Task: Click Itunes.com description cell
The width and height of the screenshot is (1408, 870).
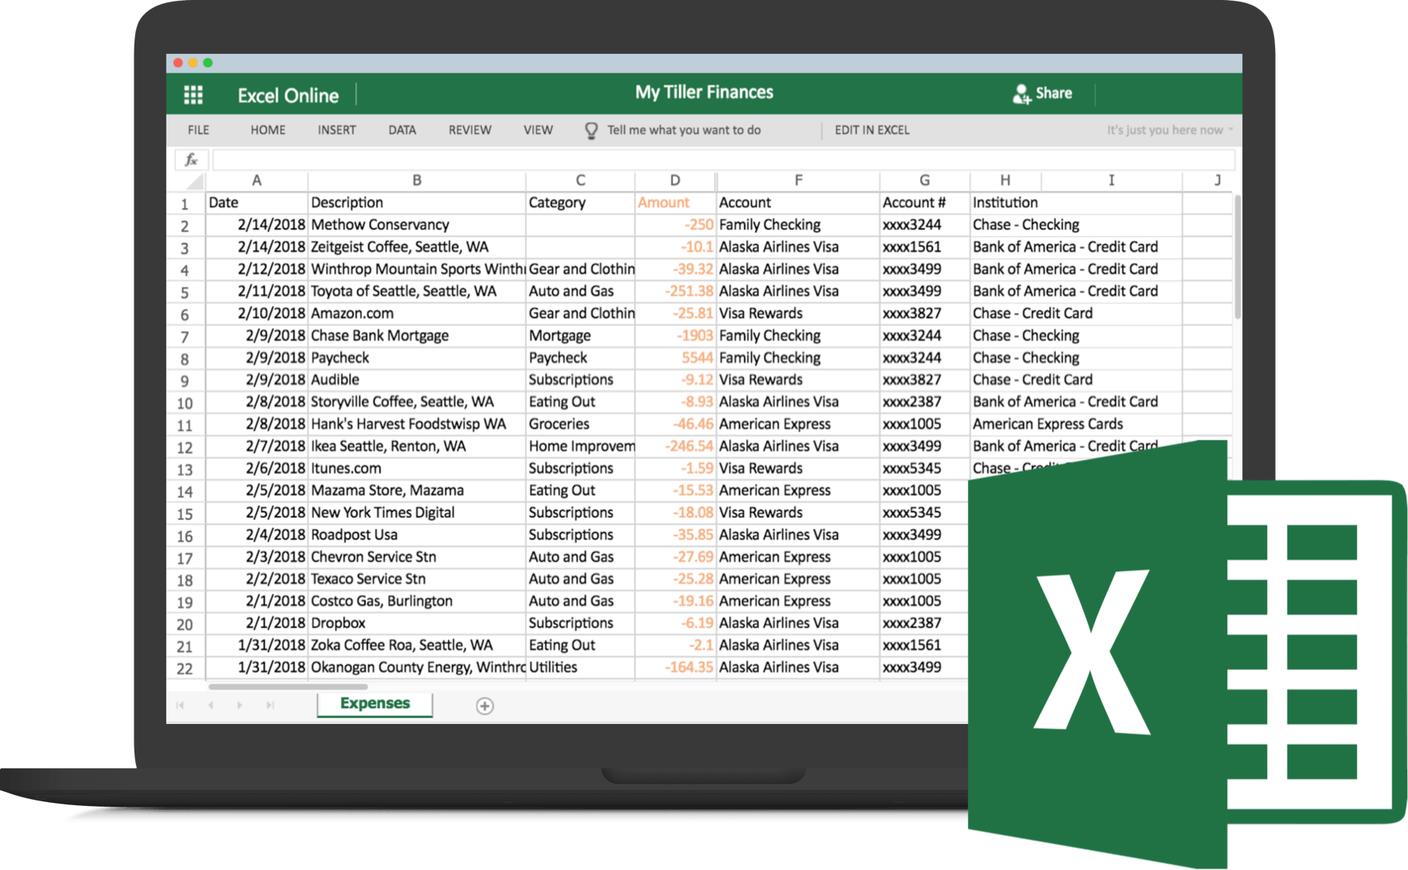Action: pyautogui.click(x=417, y=469)
